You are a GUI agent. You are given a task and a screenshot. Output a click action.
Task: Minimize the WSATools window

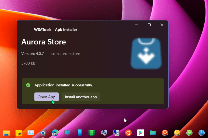tap(136, 25)
